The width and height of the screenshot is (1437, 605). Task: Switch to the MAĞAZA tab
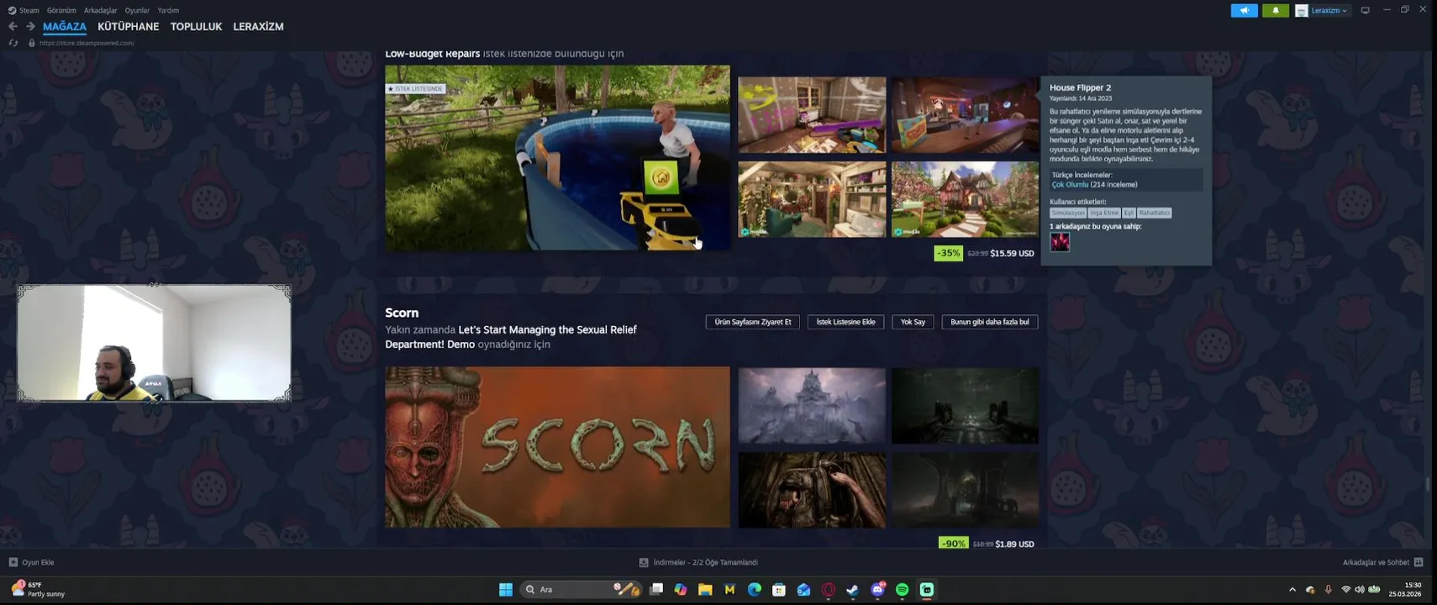(x=65, y=27)
